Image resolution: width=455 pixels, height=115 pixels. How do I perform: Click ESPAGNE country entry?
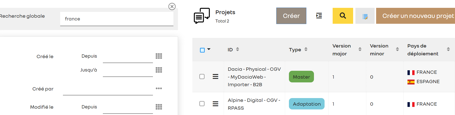[423, 82]
